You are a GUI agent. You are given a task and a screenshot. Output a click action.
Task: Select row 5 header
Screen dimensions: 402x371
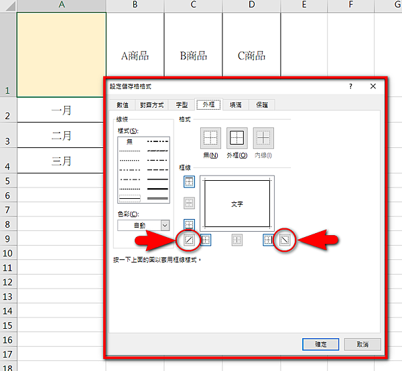tap(8, 181)
